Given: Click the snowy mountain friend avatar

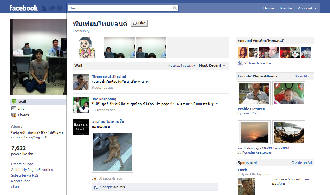Looking at the screenshot, I should pyautogui.click(x=306, y=52).
